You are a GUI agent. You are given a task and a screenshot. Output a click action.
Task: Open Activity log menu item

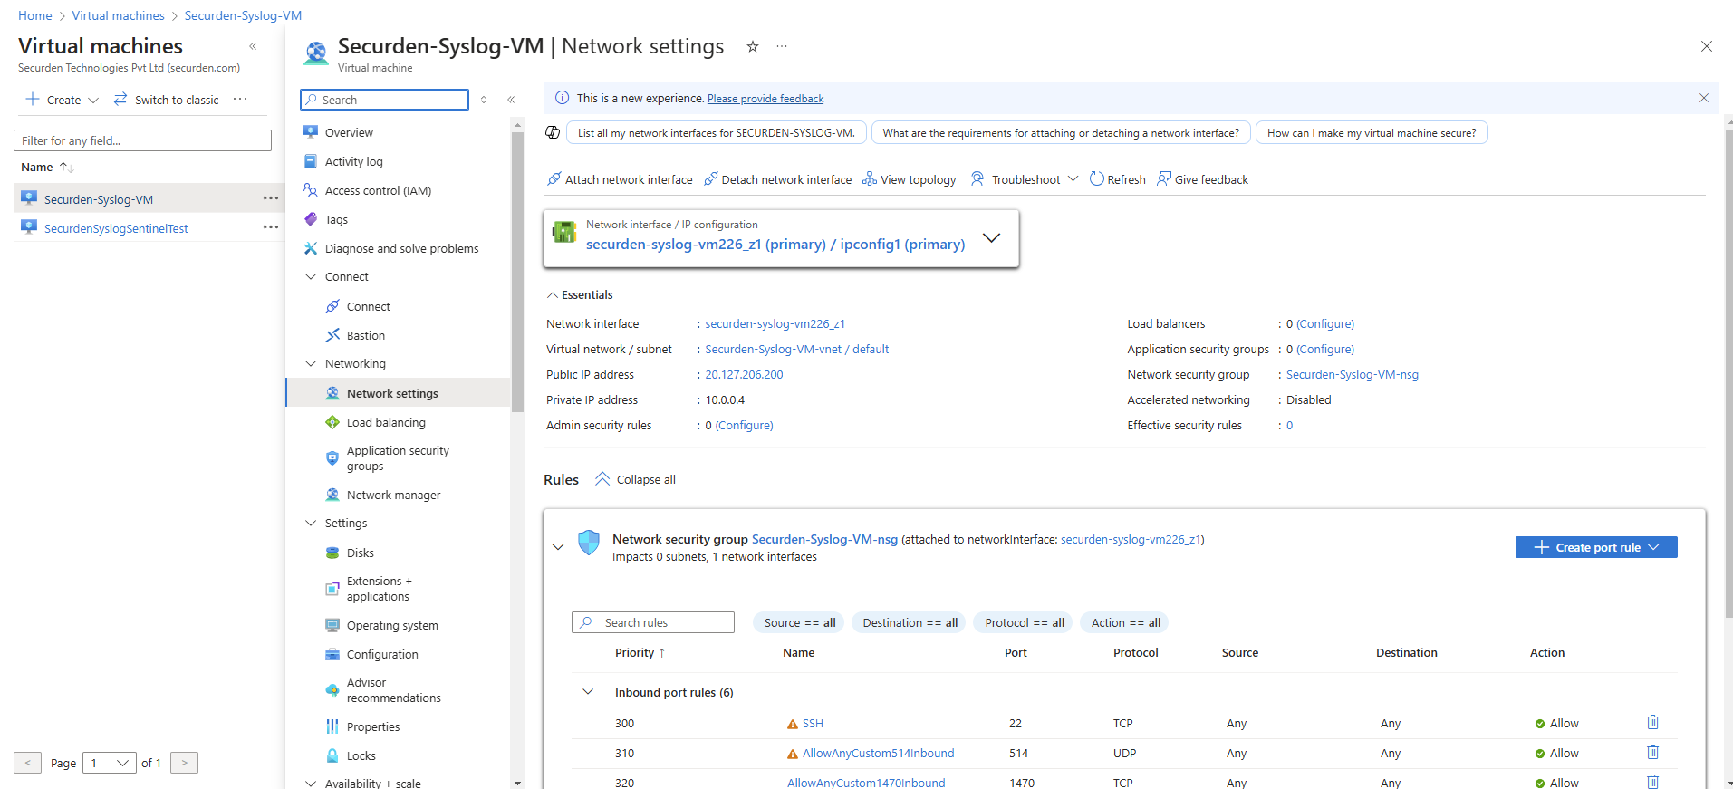click(353, 161)
